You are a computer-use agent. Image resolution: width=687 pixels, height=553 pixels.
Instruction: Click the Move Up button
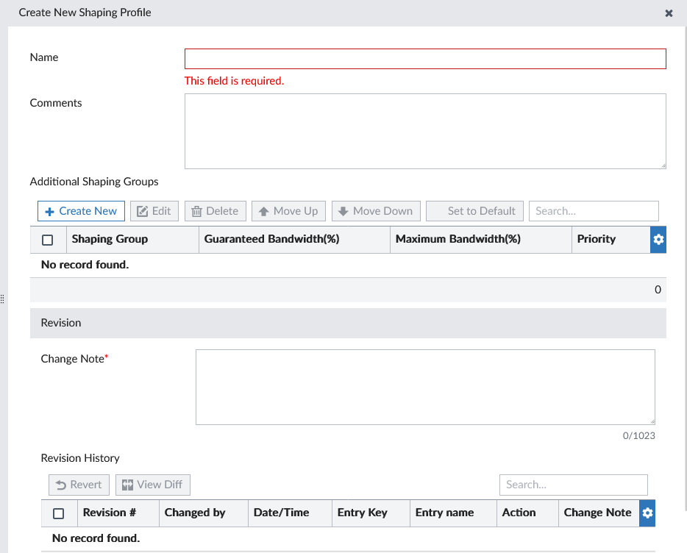288,211
